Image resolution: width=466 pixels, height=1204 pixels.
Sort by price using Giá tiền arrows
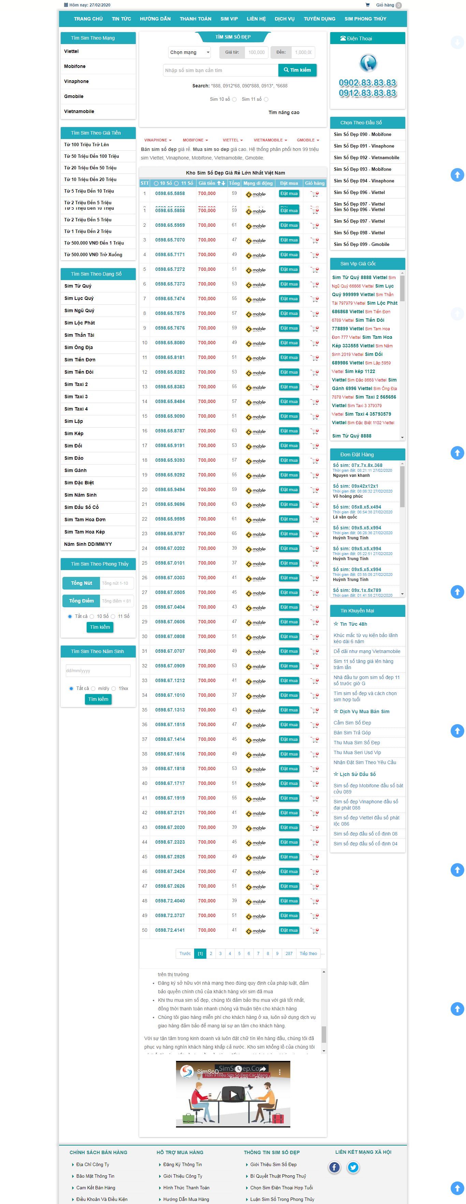pos(221,183)
